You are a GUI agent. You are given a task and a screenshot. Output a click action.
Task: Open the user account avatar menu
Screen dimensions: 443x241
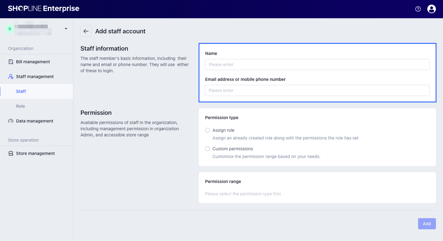tap(432, 9)
